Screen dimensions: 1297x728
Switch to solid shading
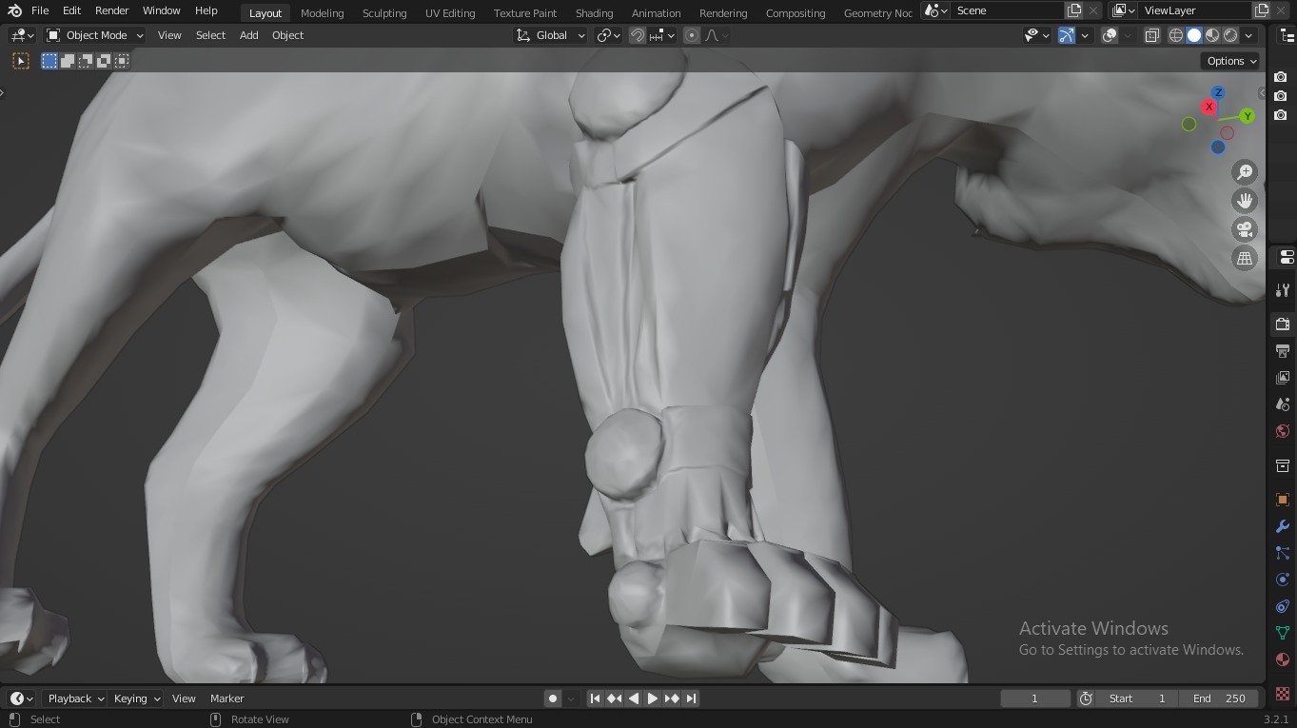click(1194, 35)
